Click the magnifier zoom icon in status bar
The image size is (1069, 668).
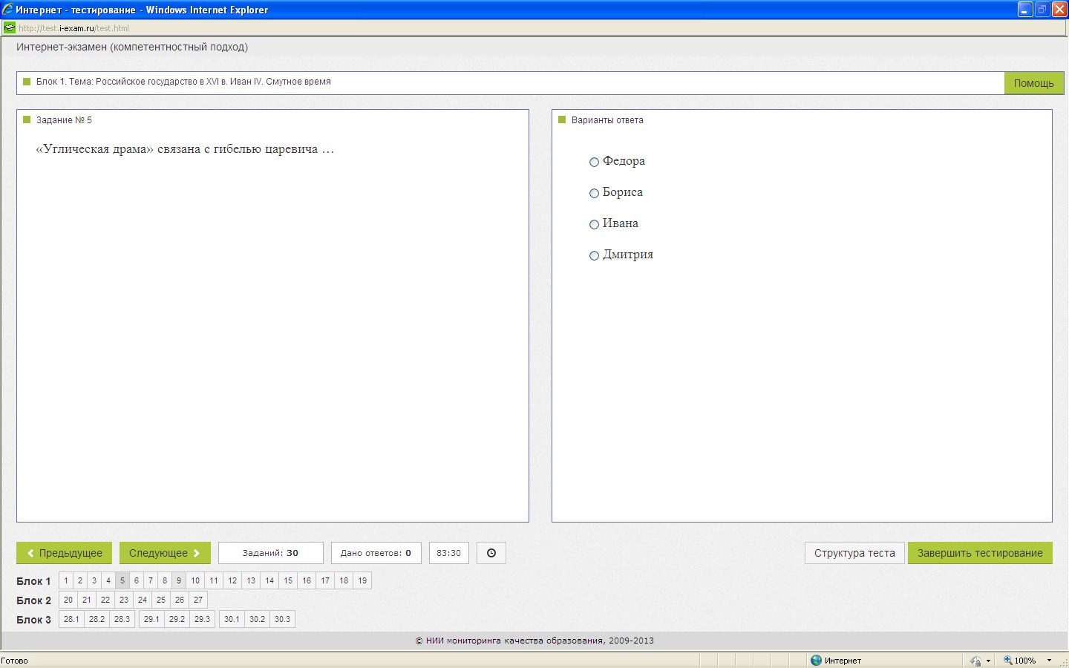click(x=1008, y=661)
